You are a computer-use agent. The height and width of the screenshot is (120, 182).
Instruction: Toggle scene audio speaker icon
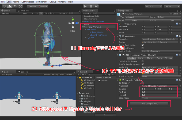45,13
